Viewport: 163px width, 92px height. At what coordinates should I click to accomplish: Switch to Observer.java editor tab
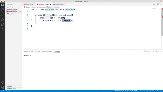pyautogui.click(x=59, y=4)
